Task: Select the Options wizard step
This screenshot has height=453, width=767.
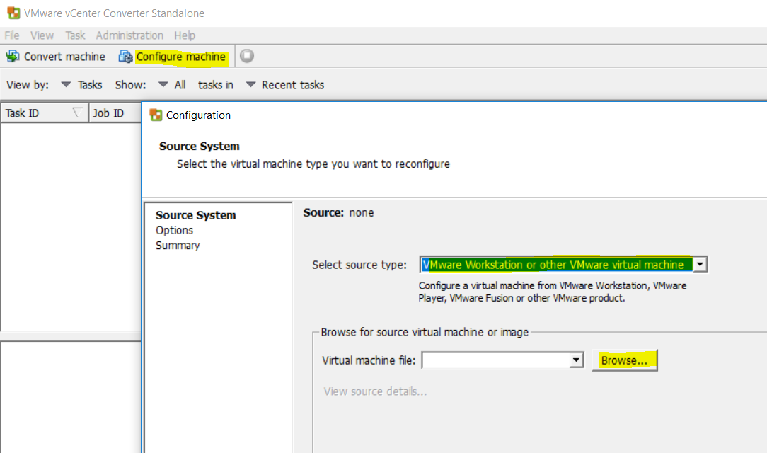Action: click(174, 231)
